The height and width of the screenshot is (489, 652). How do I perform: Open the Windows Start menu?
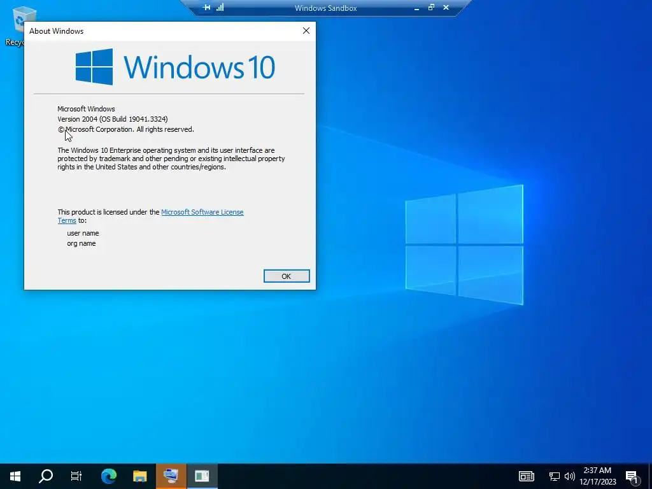pyautogui.click(x=15, y=476)
